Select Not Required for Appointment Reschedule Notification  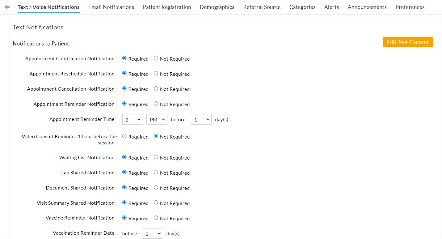pos(156,73)
